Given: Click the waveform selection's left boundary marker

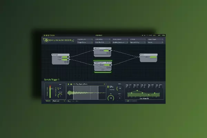Looking at the screenshot, I should click(x=73, y=93).
